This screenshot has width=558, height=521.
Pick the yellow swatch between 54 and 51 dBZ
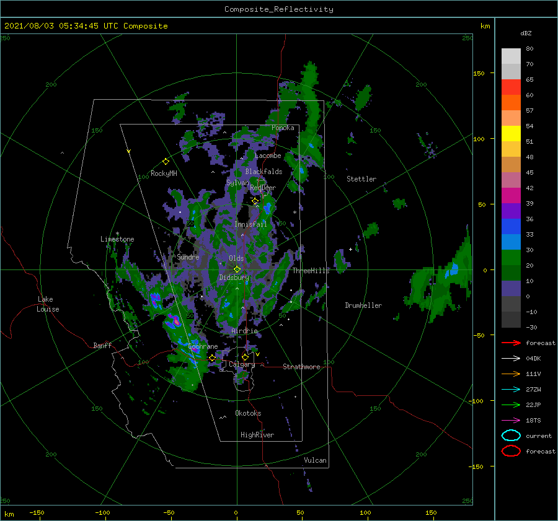click(511, 134)
